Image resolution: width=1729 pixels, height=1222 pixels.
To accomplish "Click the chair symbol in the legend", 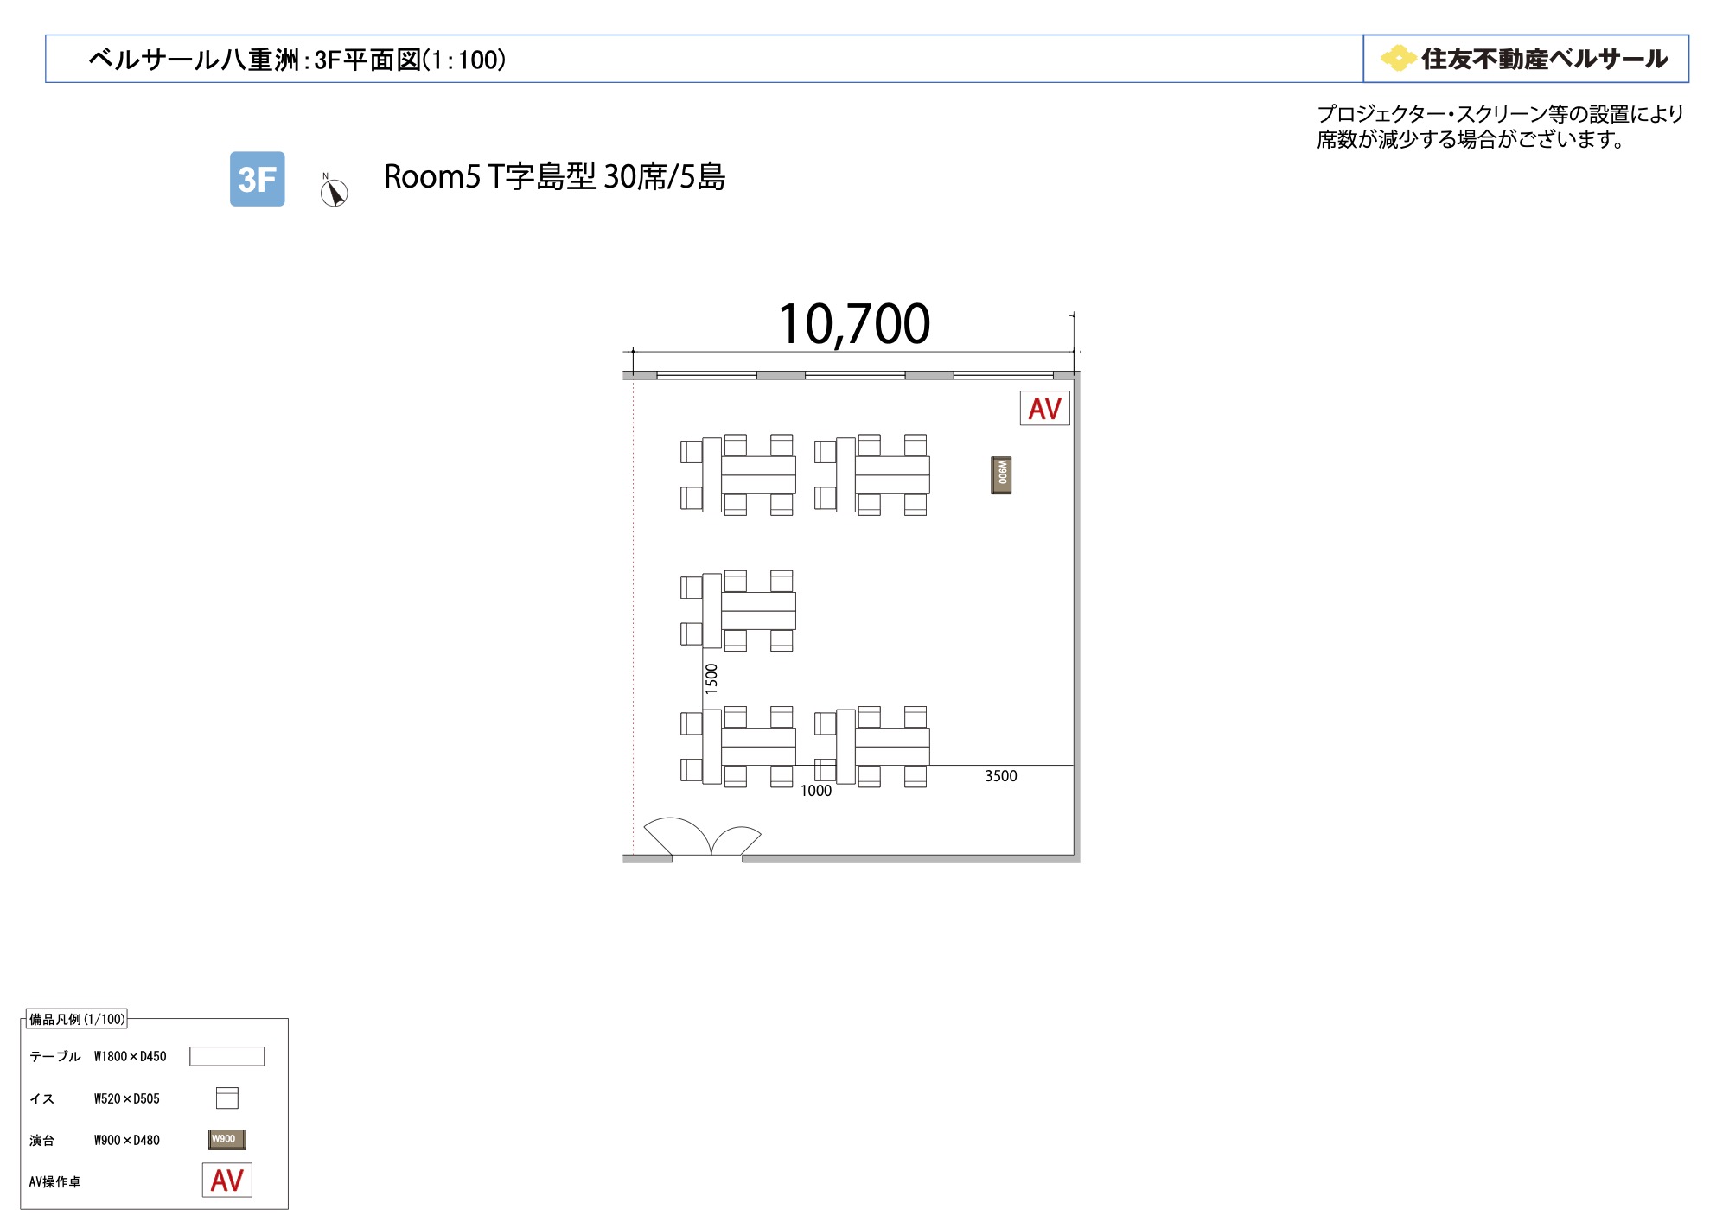I will click(227, 1098).
